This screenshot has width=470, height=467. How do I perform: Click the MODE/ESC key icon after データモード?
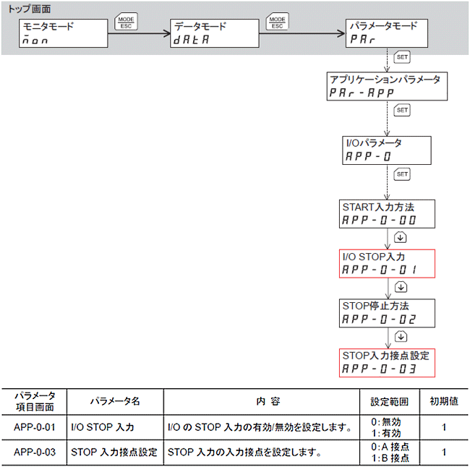coord(277,22)
